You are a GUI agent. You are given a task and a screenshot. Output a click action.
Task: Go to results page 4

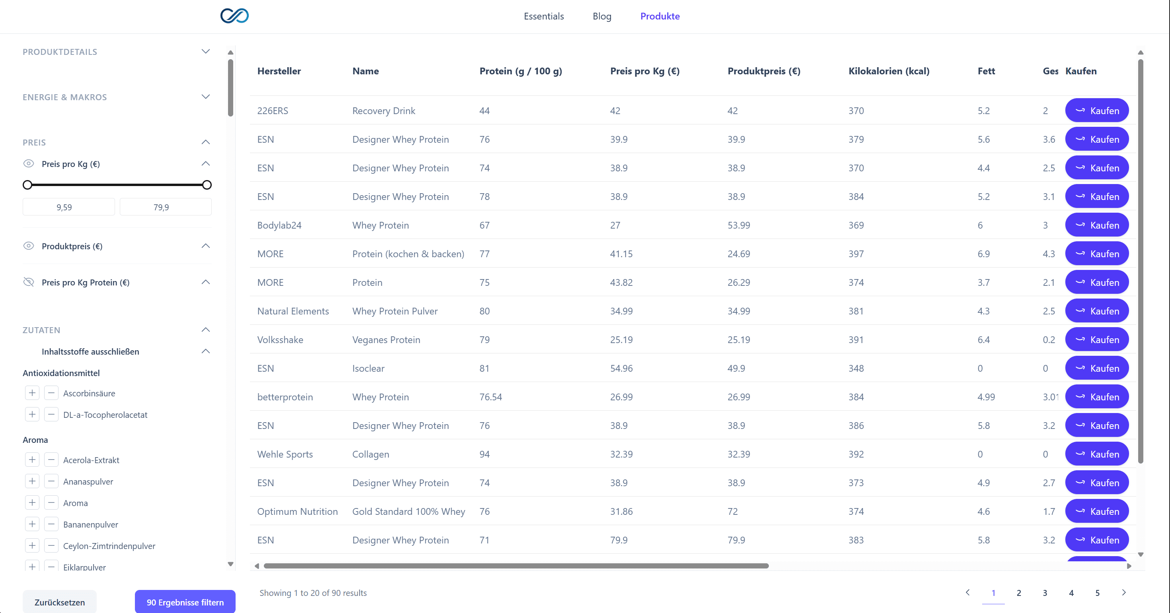(1071, 593)
